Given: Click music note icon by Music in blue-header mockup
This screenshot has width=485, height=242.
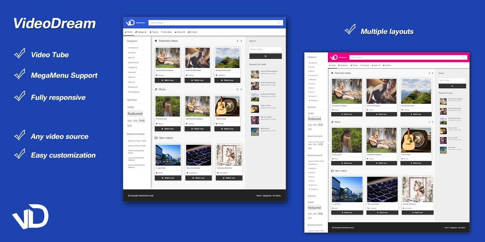Looking at the screenshot, I should pos(156,90).
